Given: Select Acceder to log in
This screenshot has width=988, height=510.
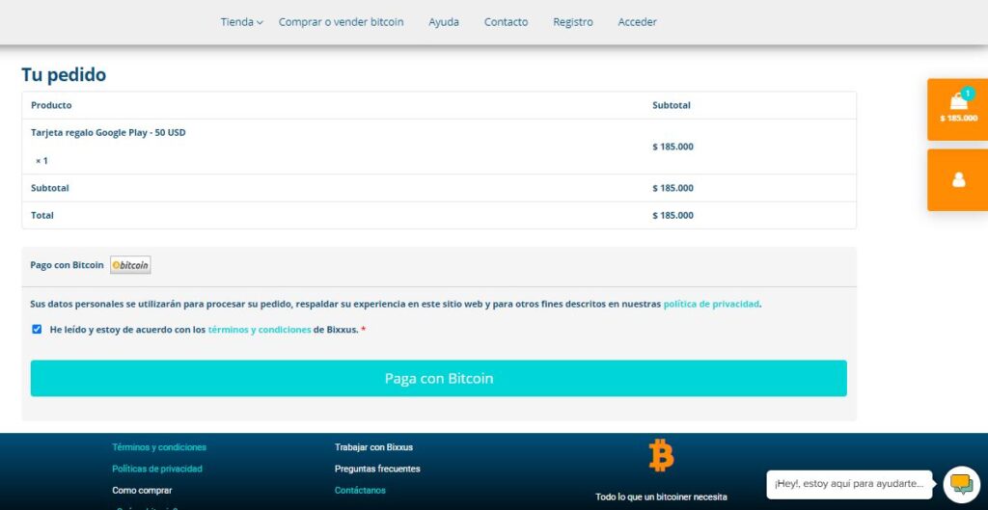Looking at the screenshot, I should click(x=637, y=22).
